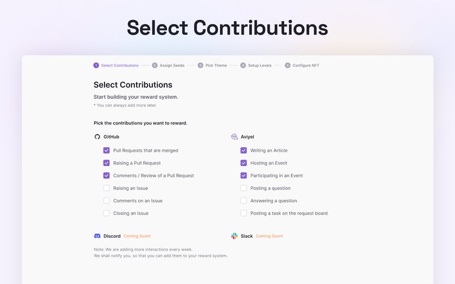The height and width of the screenshot is (284, 455).
Task: Uncheck Pull Requests that are merged
Action: click(106, 151)
